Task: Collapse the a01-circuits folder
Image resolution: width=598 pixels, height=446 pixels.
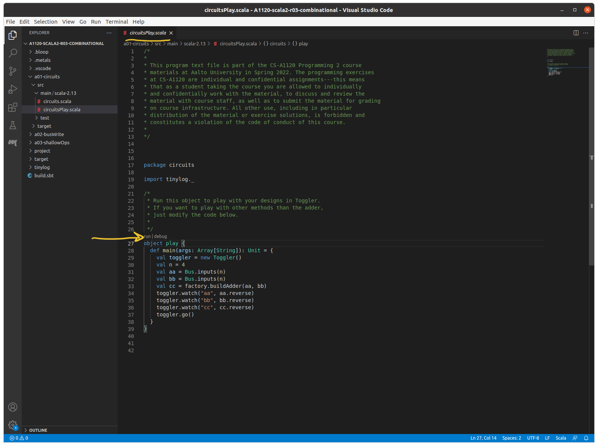Action: pyautogui.click(x=47, y=76)
